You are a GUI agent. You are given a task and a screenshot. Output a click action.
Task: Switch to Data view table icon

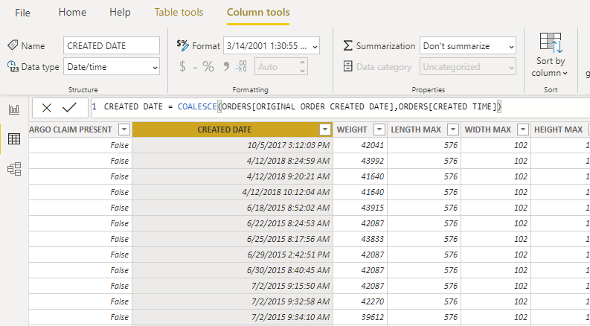14,139
